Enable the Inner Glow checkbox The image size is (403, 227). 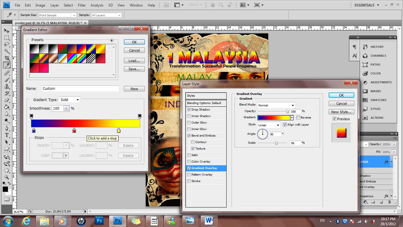click(x=189, y=129)
